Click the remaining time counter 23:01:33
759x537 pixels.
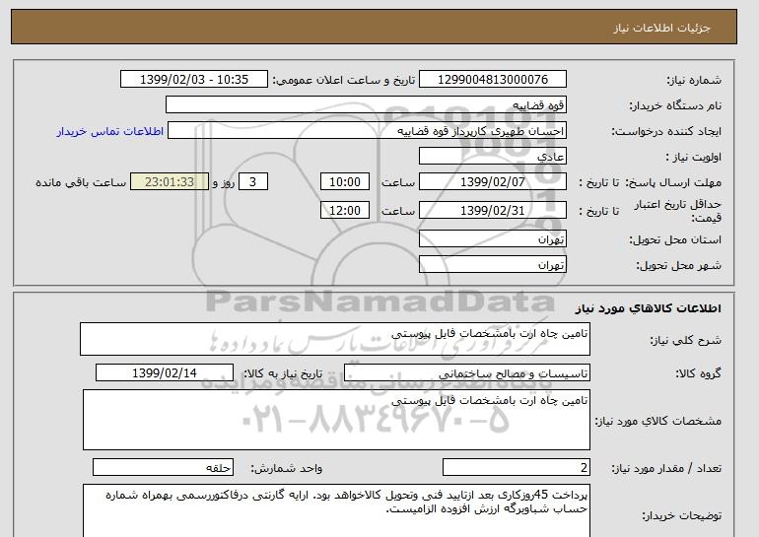[170, 182]
